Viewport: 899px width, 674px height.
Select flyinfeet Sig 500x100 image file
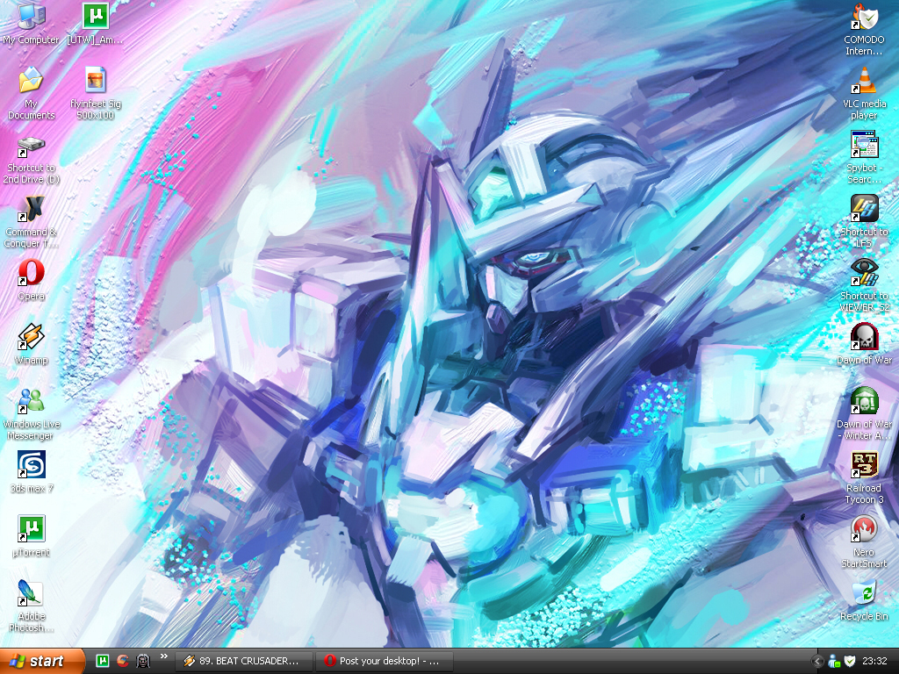[95, 93]
